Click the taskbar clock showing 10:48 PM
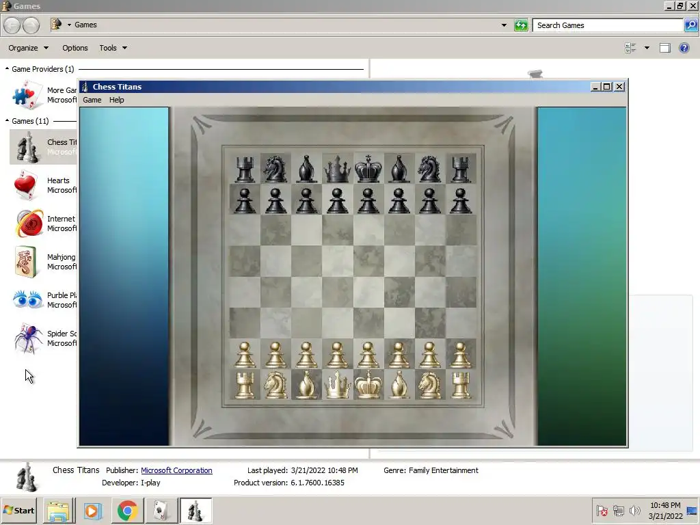 tap(665, 511)
